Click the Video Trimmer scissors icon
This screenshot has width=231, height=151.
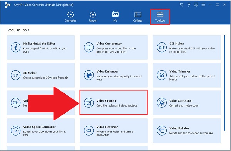coord(162,75)
